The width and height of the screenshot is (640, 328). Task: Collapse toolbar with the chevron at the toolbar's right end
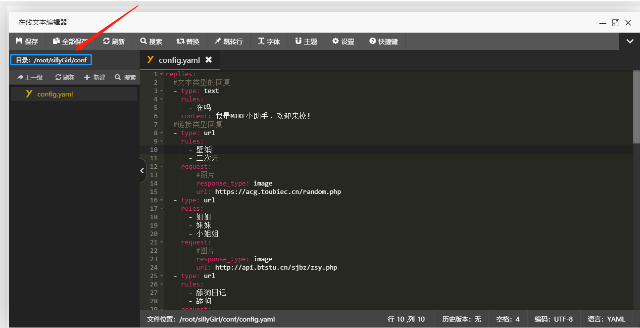coord(630,42)
